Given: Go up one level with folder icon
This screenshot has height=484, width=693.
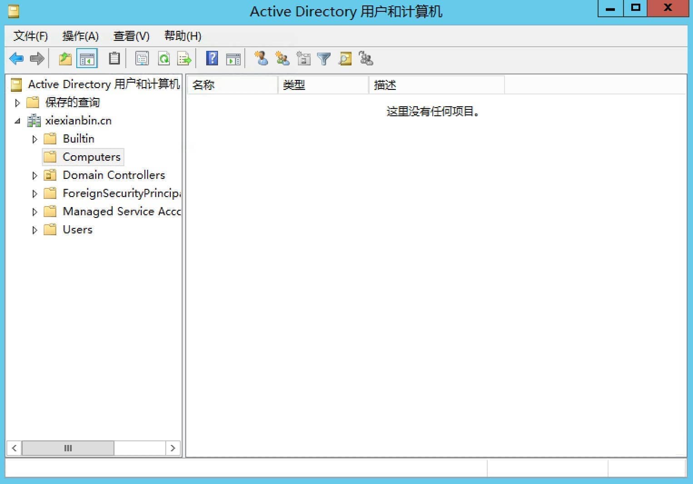Looking at the screenshot, I should (65, 59).
